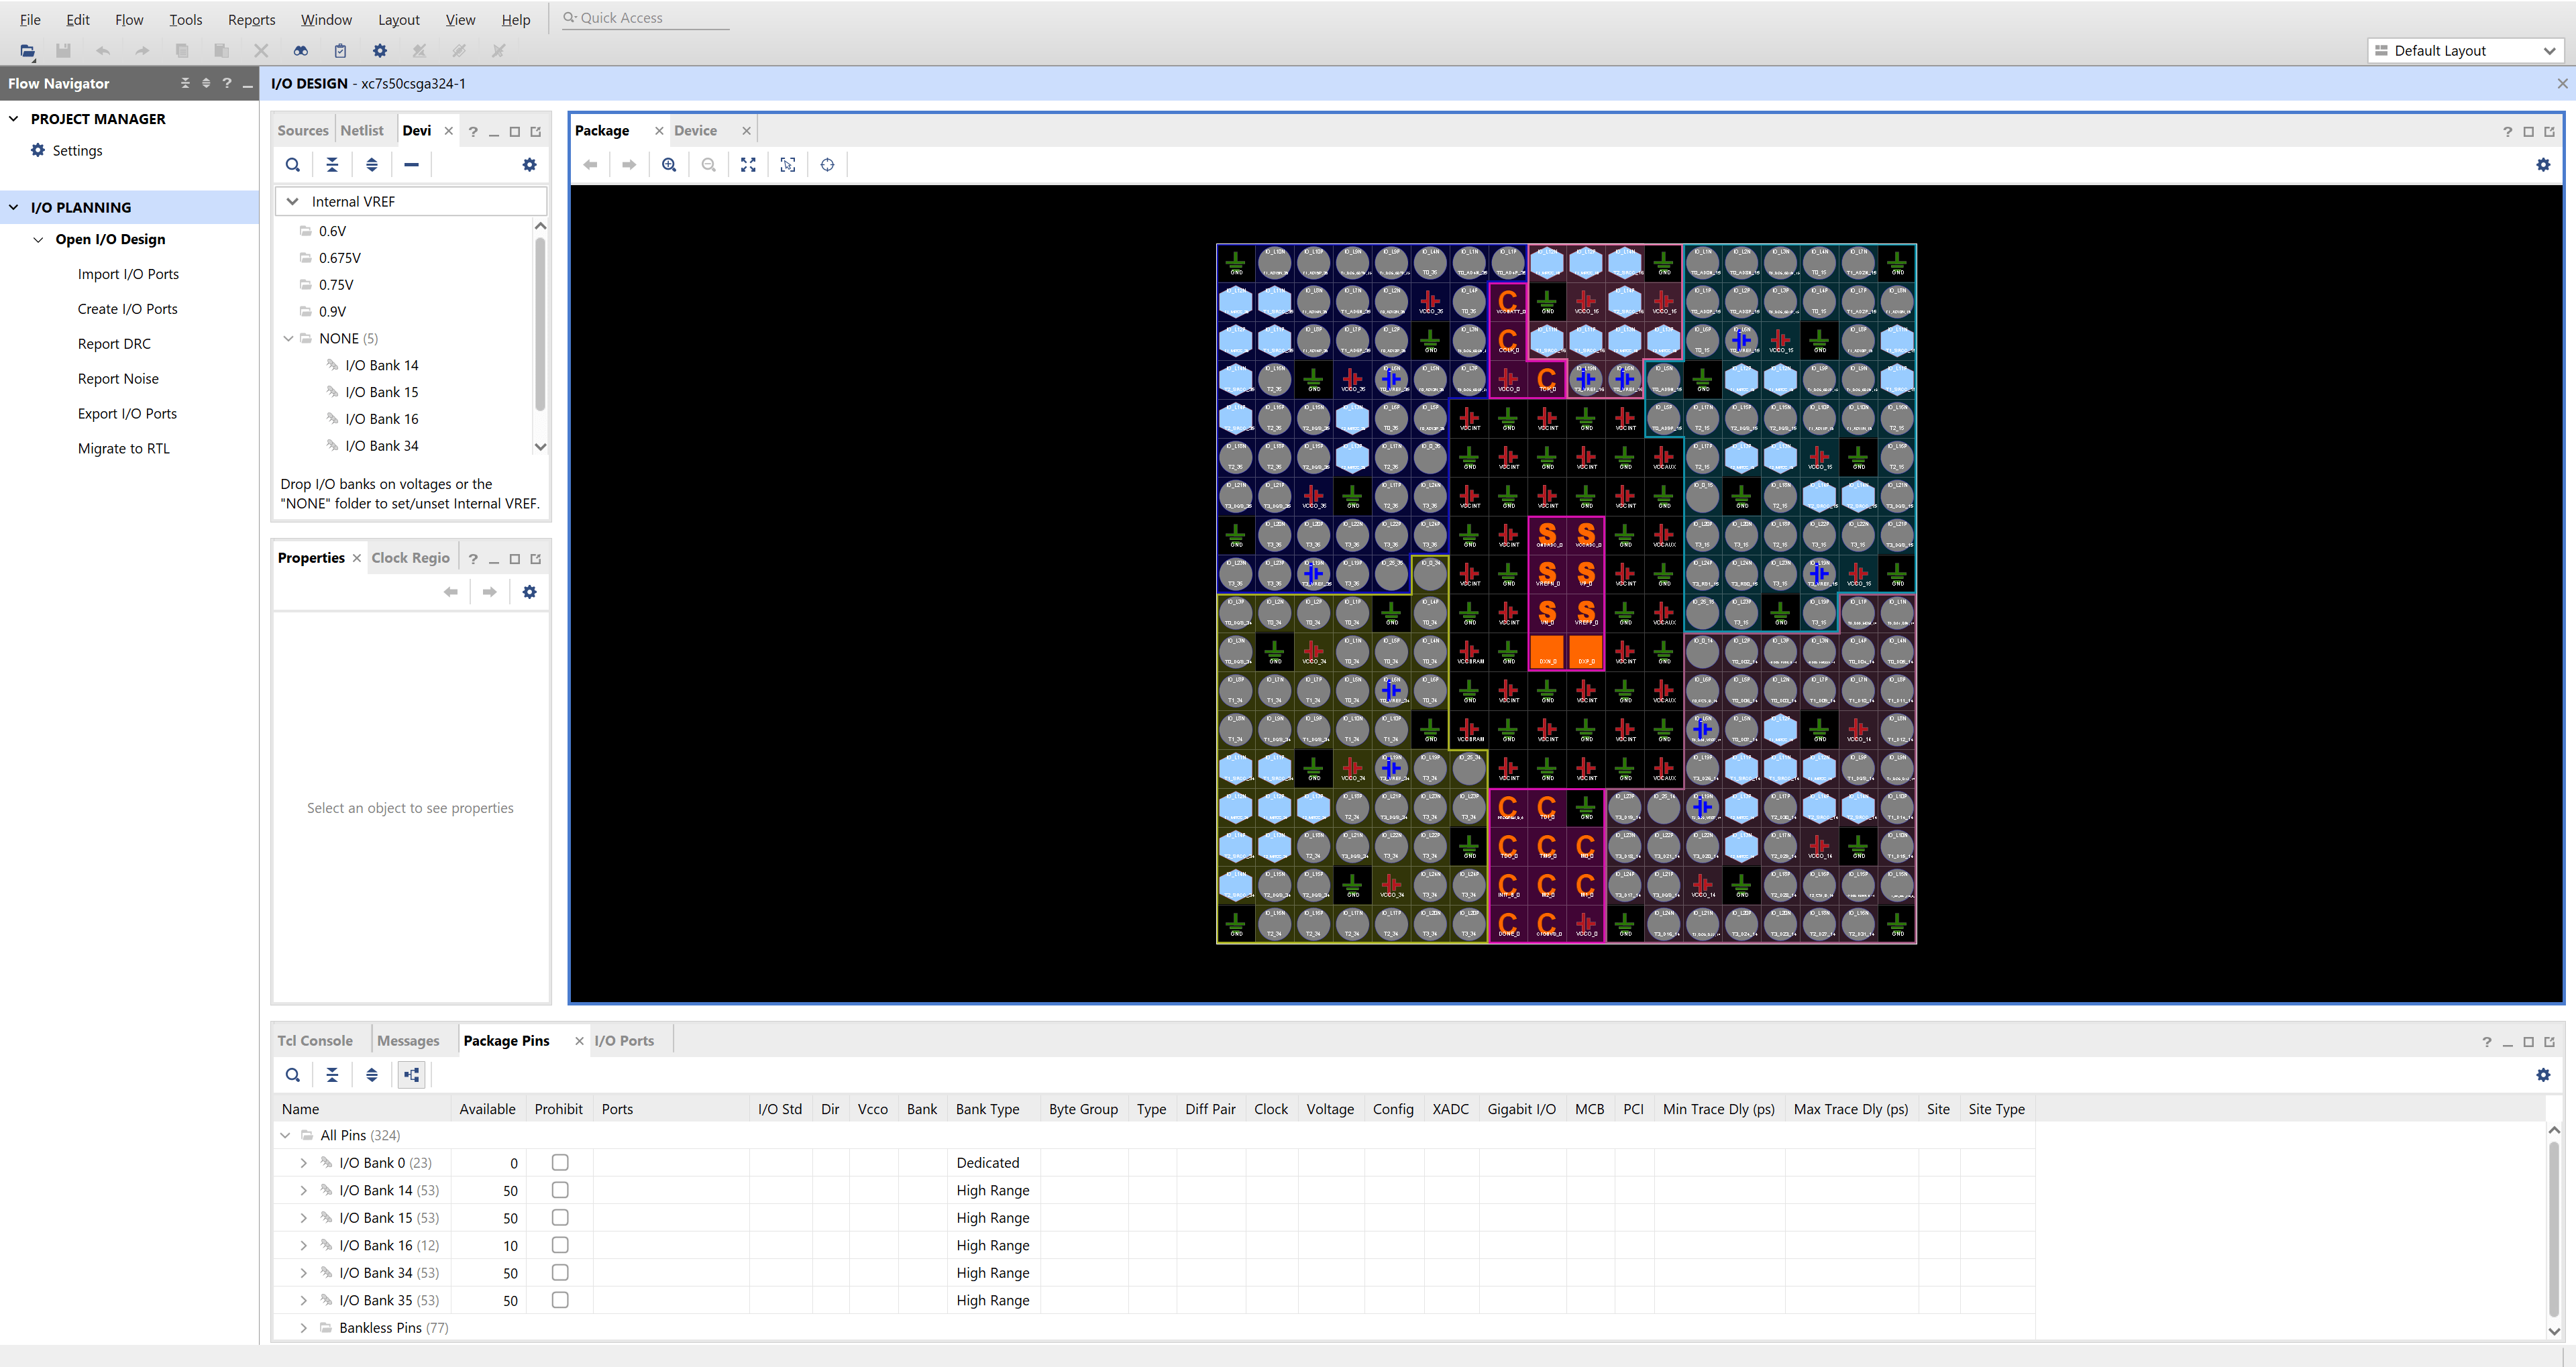This screenshot has height=1367, width=2576.
Task: Open the Properties panel settings gear
Action: (529, 591)
